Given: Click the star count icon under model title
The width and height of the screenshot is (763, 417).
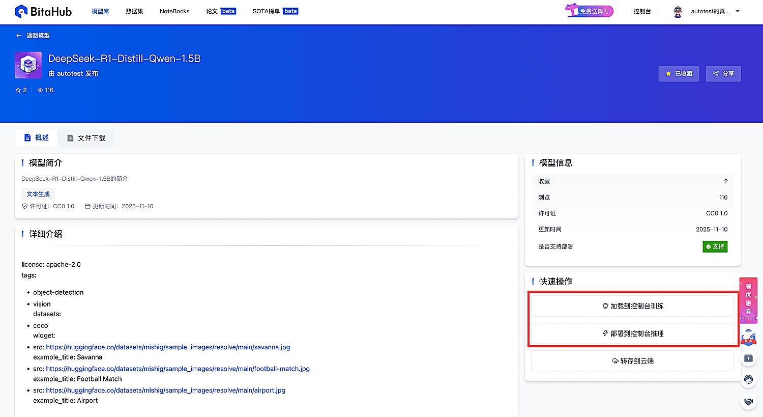Looking at the screenshot, I should (x=18, y=90).
